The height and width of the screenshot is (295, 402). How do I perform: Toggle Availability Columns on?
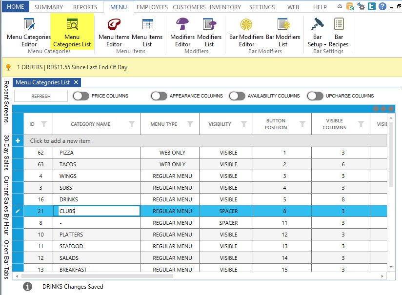(x=237, y=96)
